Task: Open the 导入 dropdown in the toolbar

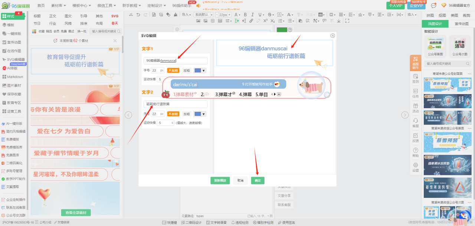Action: tap(187, 14)
